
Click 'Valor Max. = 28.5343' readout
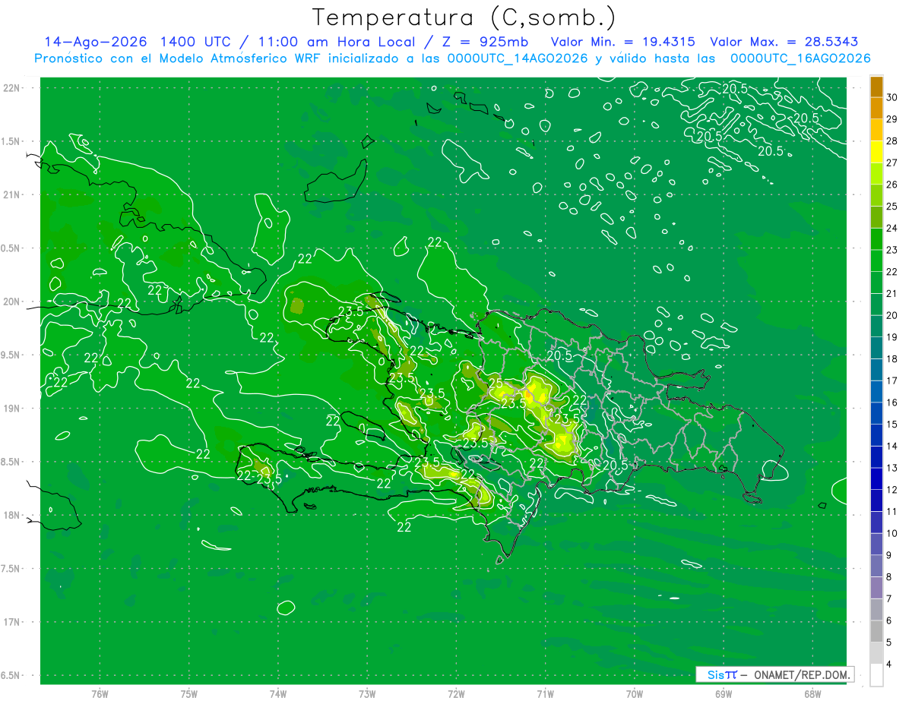pos(786,42)
